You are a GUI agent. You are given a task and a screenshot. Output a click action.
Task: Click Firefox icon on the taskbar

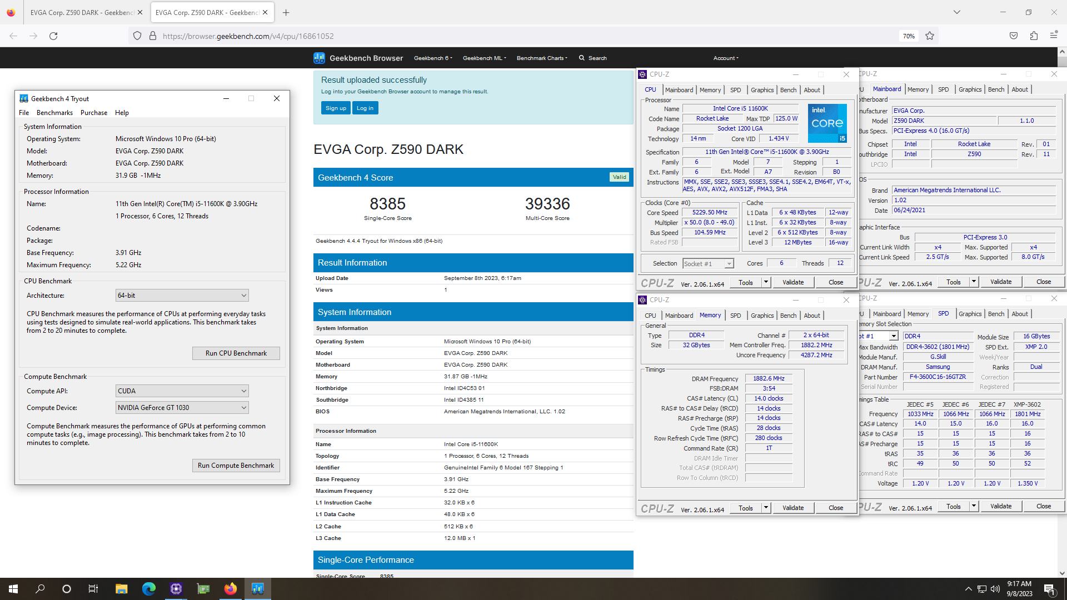pos(231,589)
